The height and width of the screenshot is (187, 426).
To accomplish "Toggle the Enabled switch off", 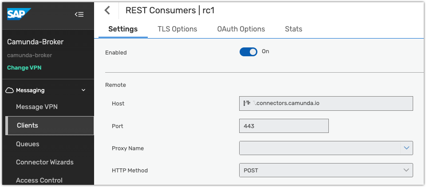I will (248, 52).
